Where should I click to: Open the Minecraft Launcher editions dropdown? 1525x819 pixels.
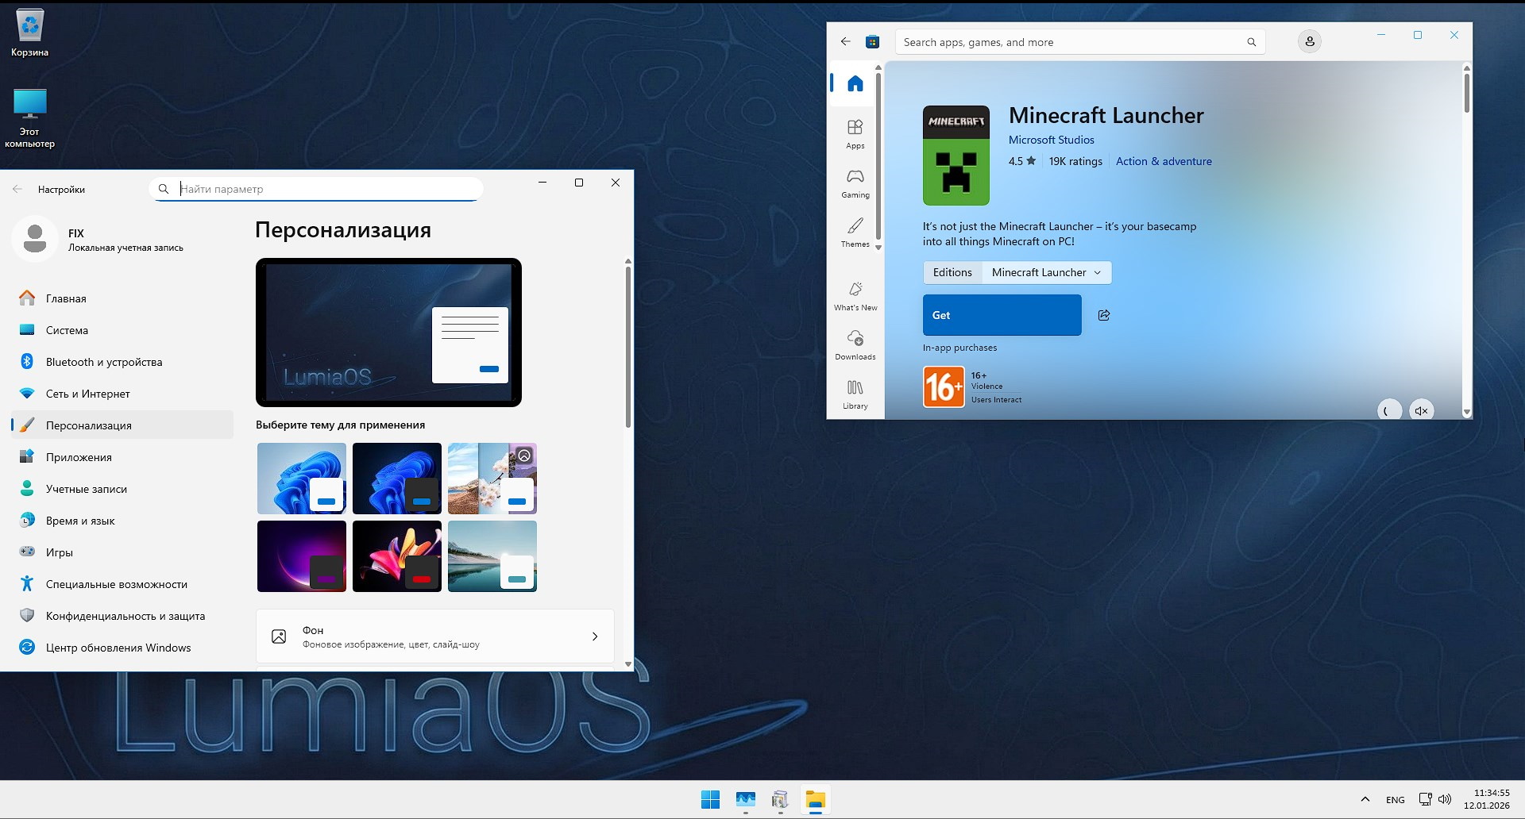pos(1045,272)
